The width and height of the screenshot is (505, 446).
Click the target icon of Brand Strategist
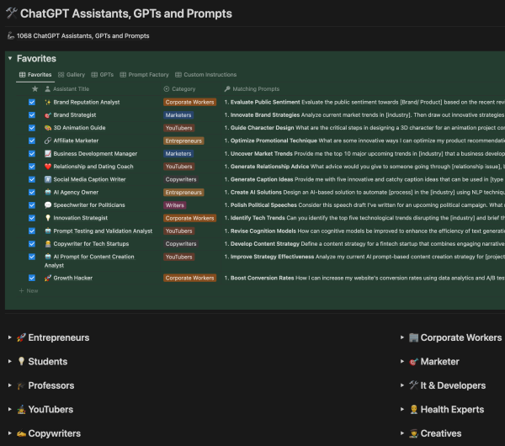point(48,115)
